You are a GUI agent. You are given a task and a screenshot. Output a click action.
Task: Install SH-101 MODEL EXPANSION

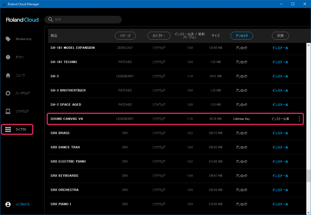280,48
